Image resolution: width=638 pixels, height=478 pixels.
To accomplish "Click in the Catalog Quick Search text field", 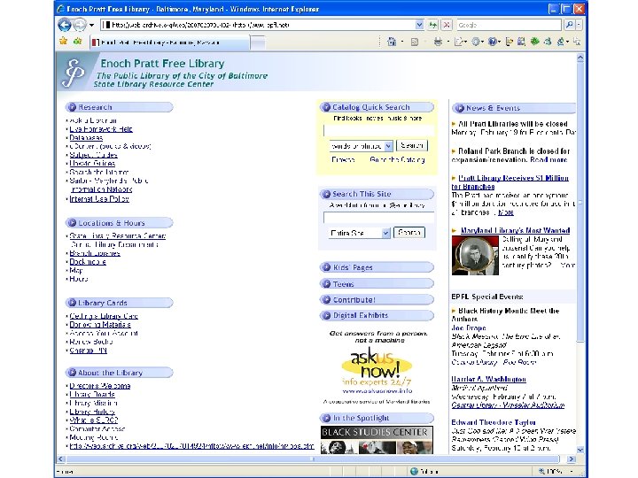I will coord(378,130).
